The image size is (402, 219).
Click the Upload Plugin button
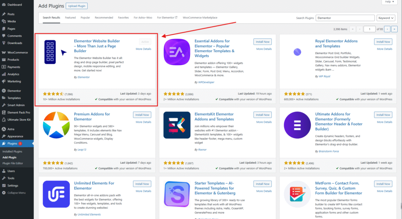(x=77, y=6)
